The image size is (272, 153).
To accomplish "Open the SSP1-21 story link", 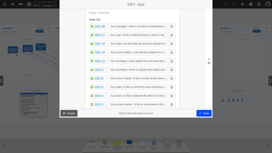I will click(x=100, y=35).
